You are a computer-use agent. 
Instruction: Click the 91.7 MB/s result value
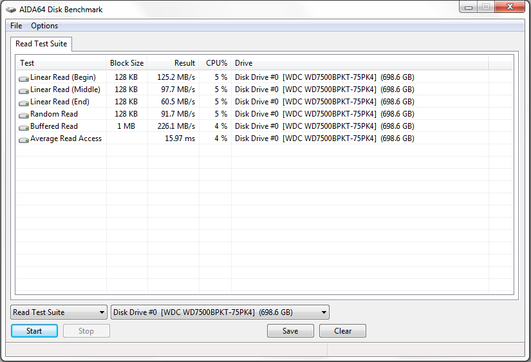[178, 114]
